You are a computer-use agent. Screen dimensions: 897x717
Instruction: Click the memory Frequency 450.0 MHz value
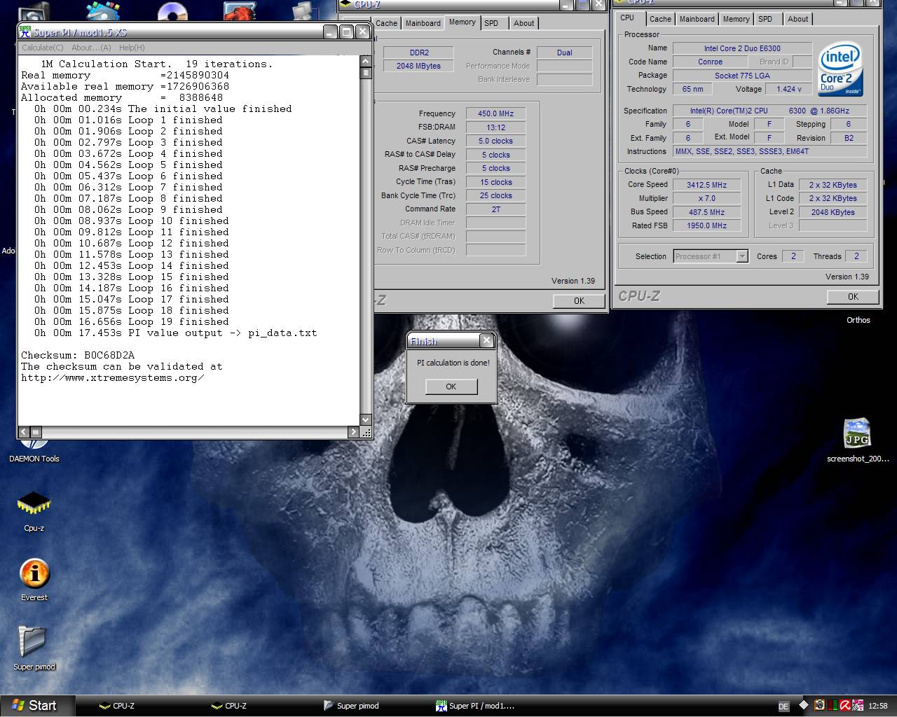tap(495, 113)
